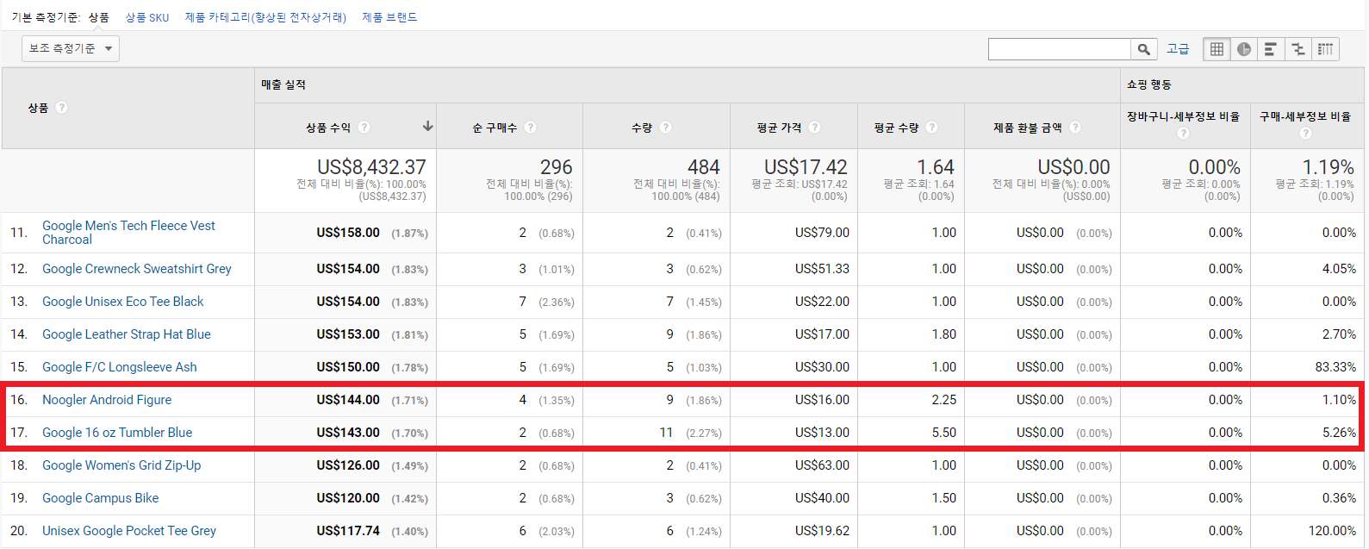Viewport: 1369px width, 549px height.
Task: Open Google Campus Bike product
Action: coord(101,498)
